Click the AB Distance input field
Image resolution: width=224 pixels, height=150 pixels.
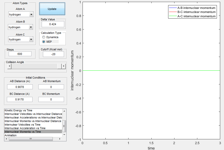[x=20, y=87]
